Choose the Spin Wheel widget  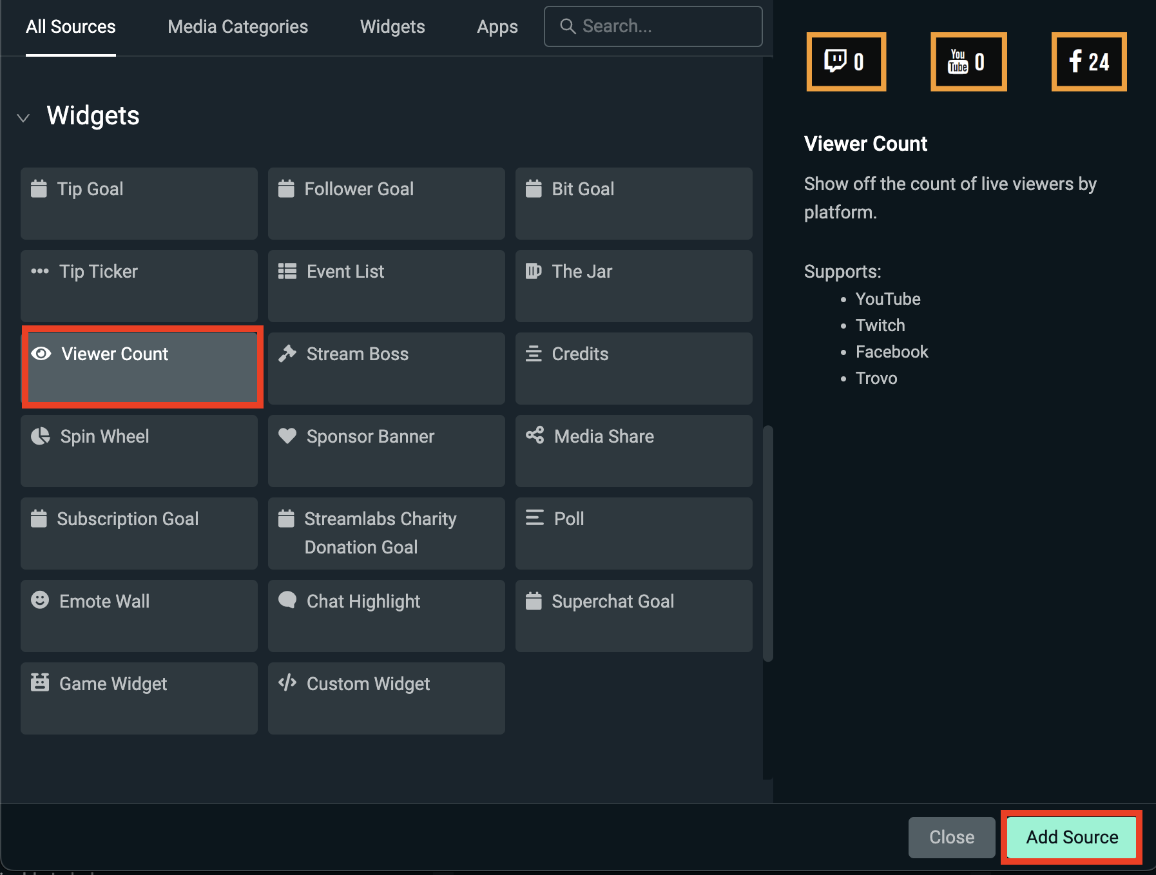click(x=139, y=451)
